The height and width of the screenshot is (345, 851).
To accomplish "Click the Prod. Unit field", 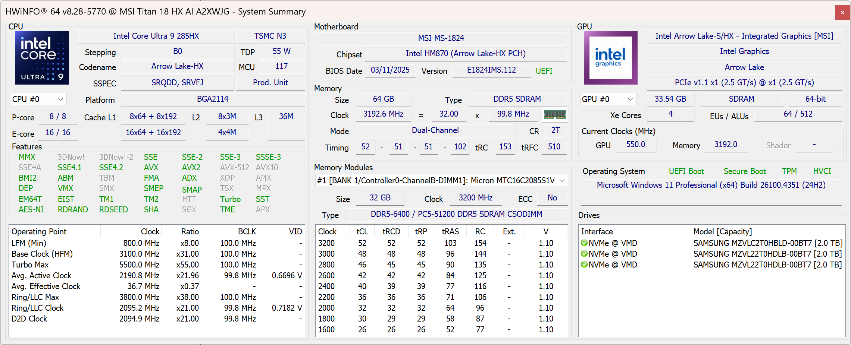I will coord(270,83).
